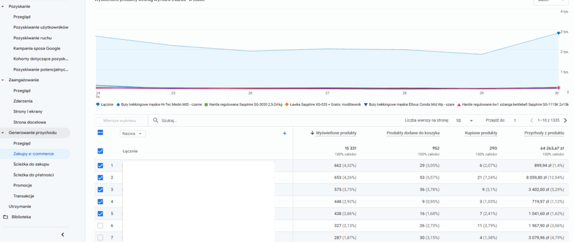Screen dimensions: 574x242
Task: Go to next page of table results
Action: point(565,120)
